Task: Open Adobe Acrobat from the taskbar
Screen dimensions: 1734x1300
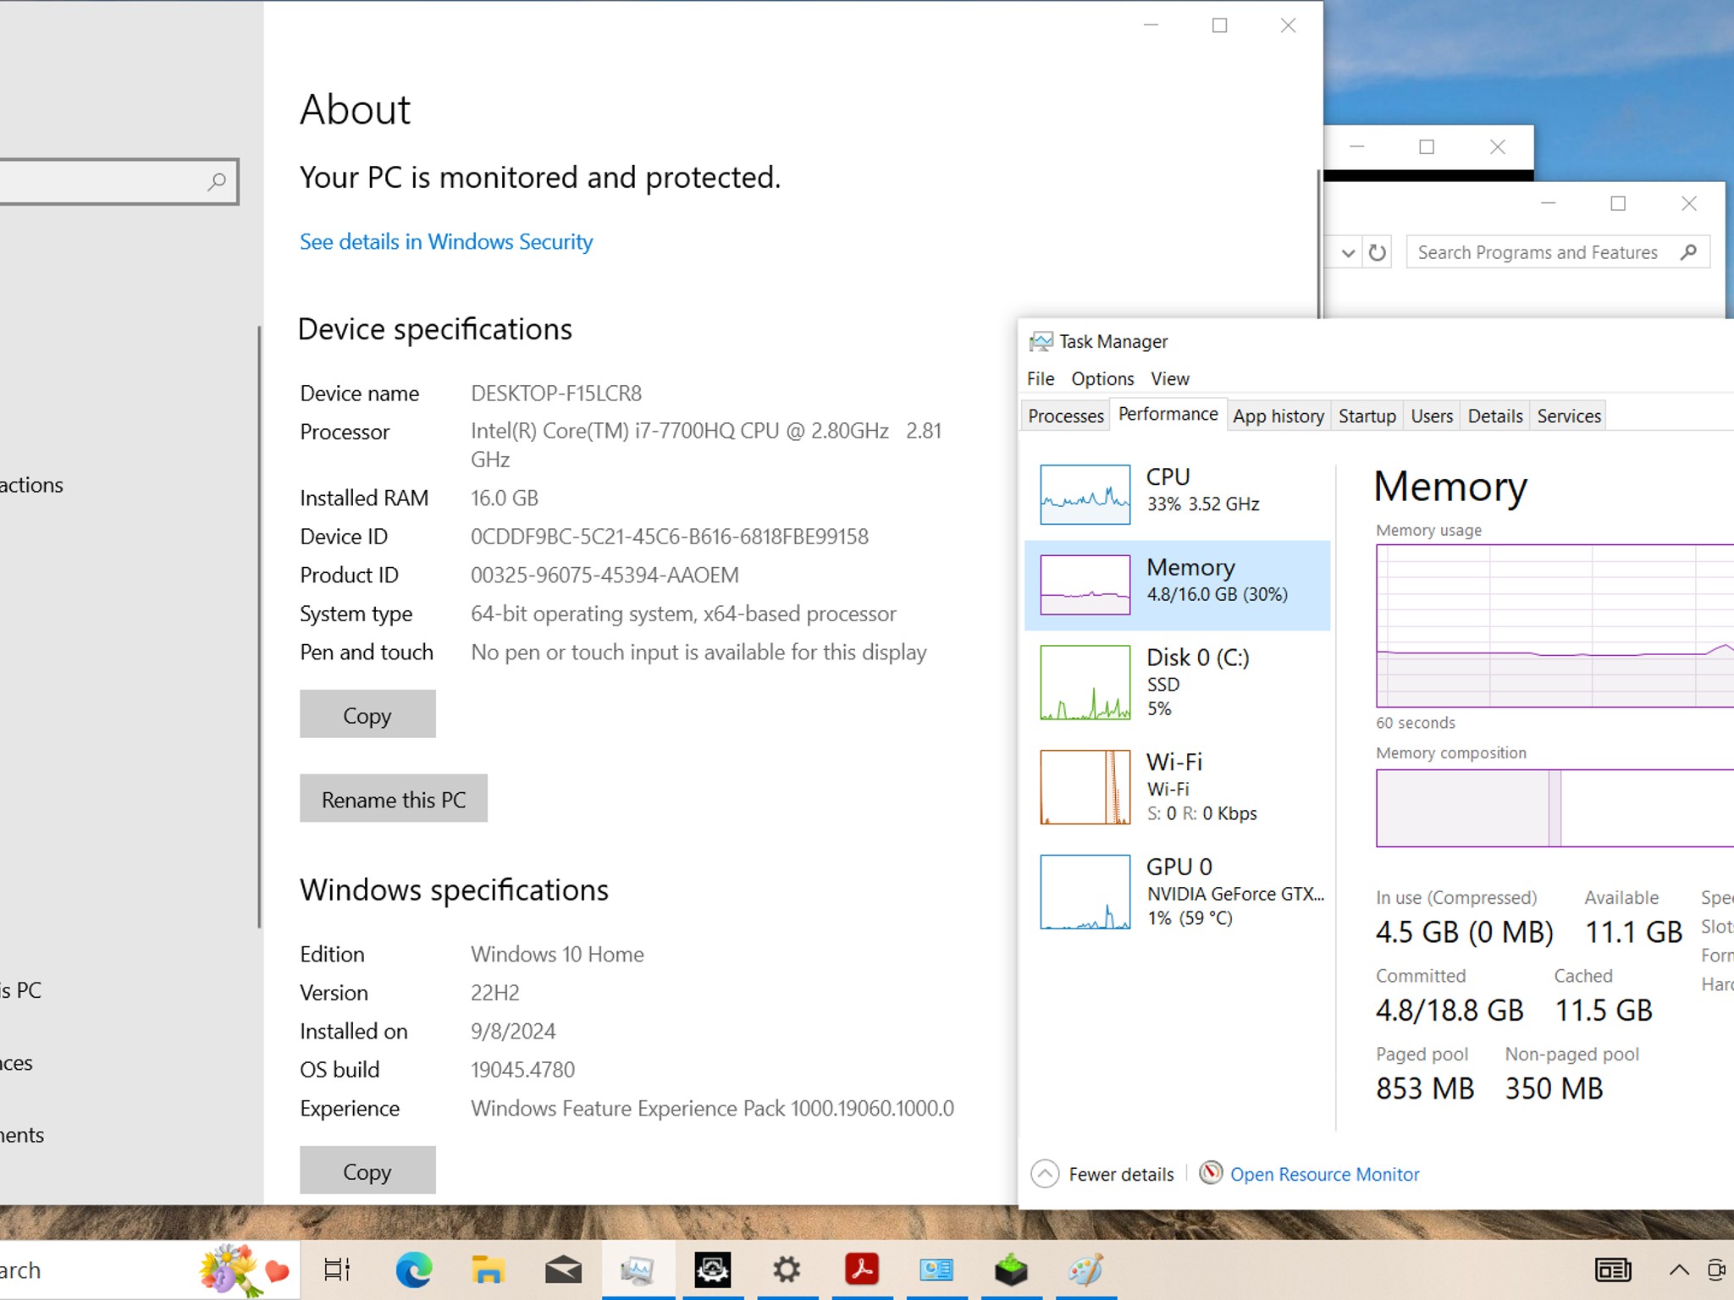Action: pyautogui.click(x=862, y=1270)
